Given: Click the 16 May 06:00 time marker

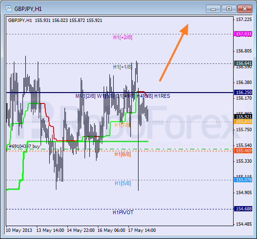Looking at the screenshot, I should [111, 230].
